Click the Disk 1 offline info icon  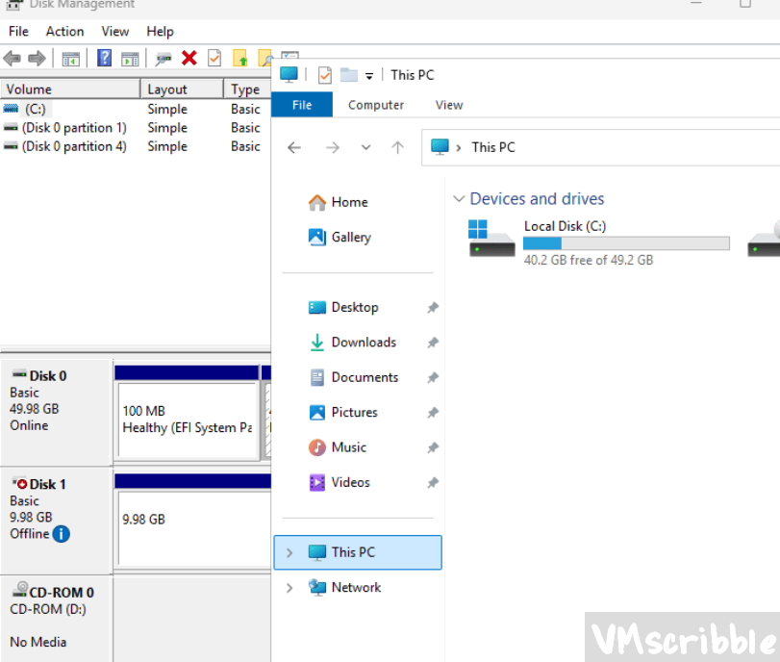(62, 533)
